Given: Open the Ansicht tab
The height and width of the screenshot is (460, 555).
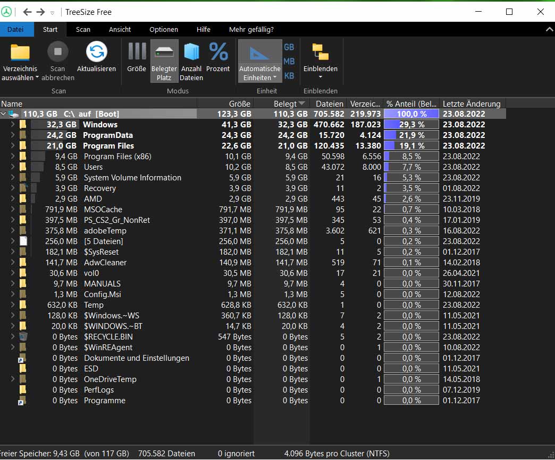Looking at the screenshot, I should [120, 29].
